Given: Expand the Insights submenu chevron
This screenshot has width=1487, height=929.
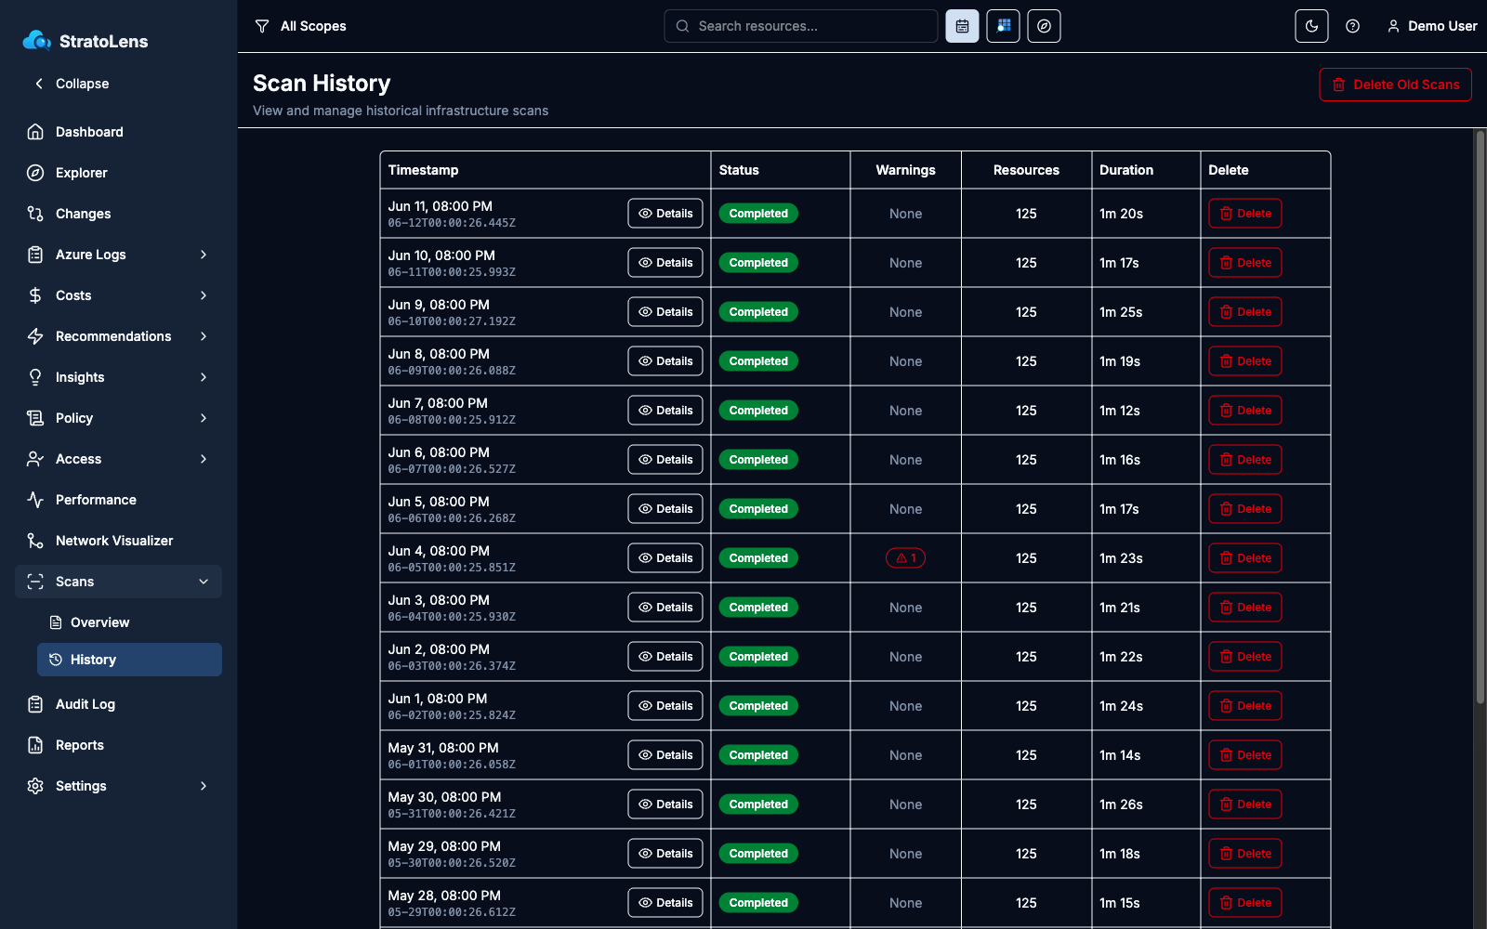Looking at the screenshot, I should (x=204, y=377).
